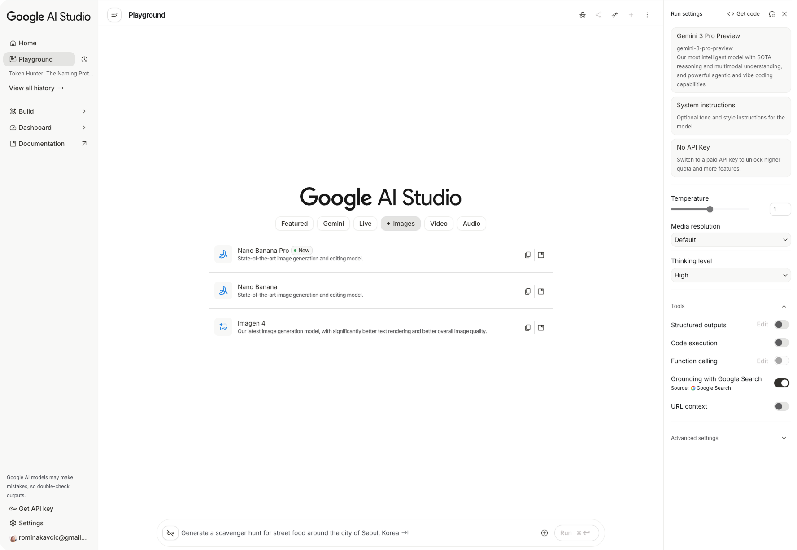Click the plus new chat icon
The image size is (797, 550).
point(631,15)
